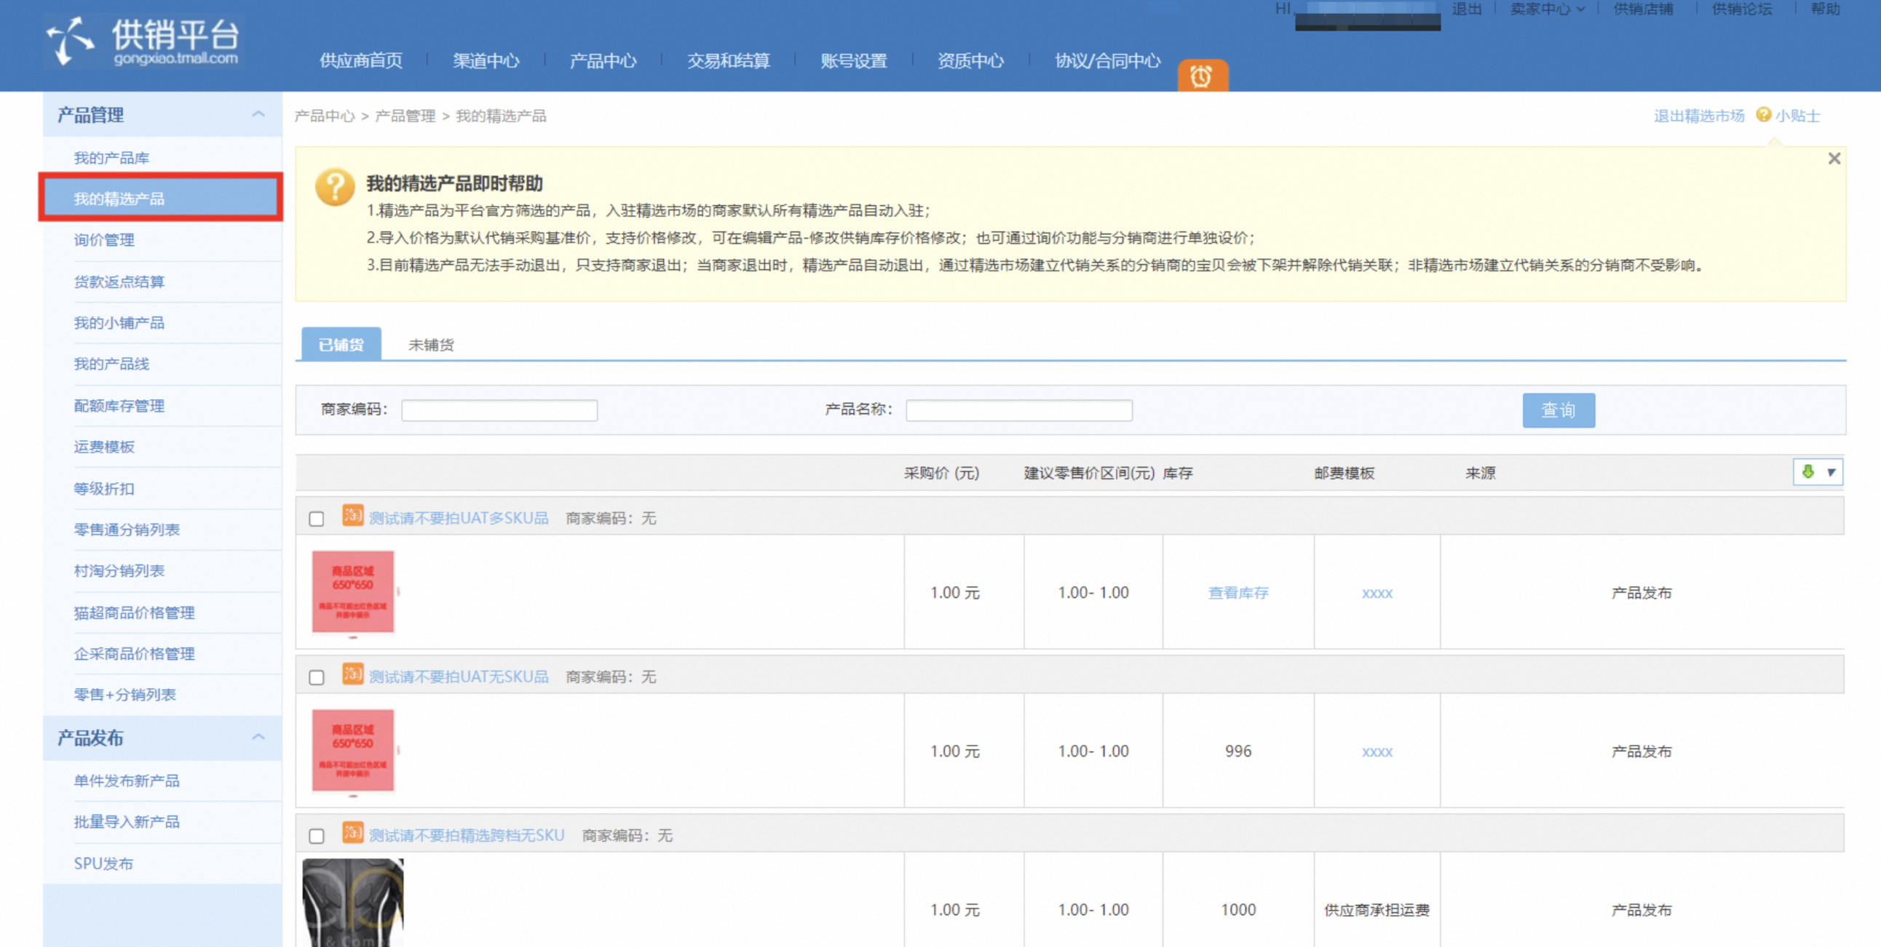
Task: Close the yellow instant help banner
Action: 1834,159
